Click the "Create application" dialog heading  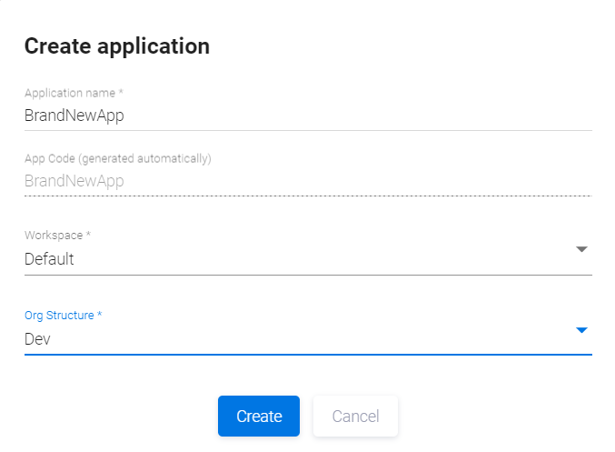(x=117, y=46)
